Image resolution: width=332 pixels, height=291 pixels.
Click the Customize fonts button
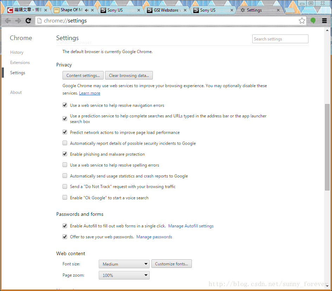[x=171, y=264]
